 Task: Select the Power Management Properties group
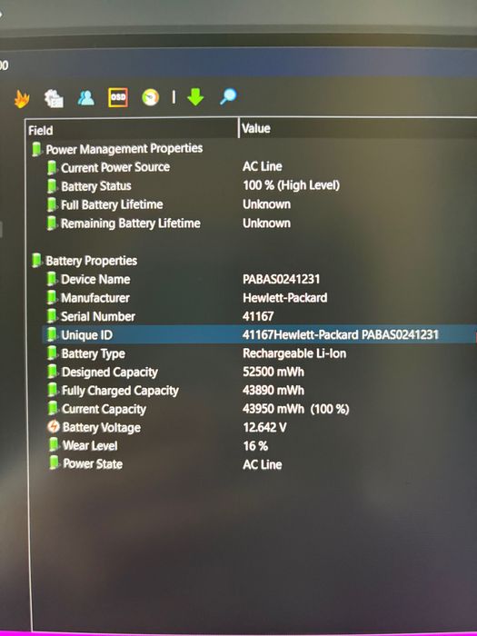[x=253, y=148]
